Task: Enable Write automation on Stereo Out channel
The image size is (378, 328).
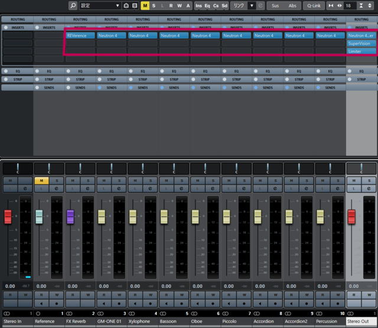Action: click(x=369, y=295)
